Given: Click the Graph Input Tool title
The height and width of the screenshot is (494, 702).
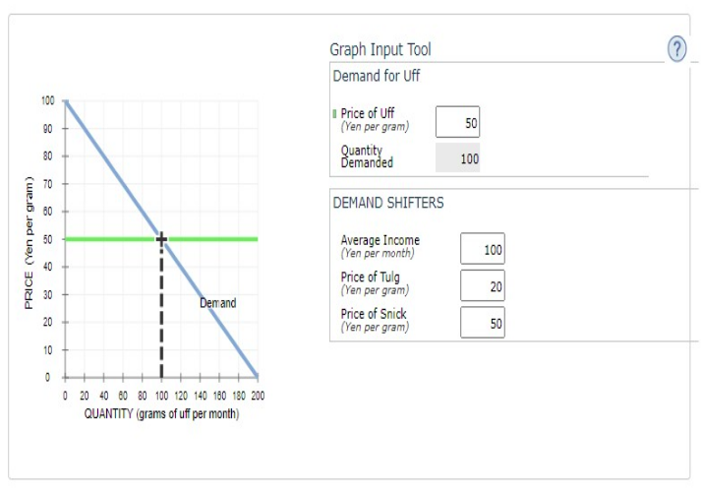Looking at the screenshot, I should 380,49.
